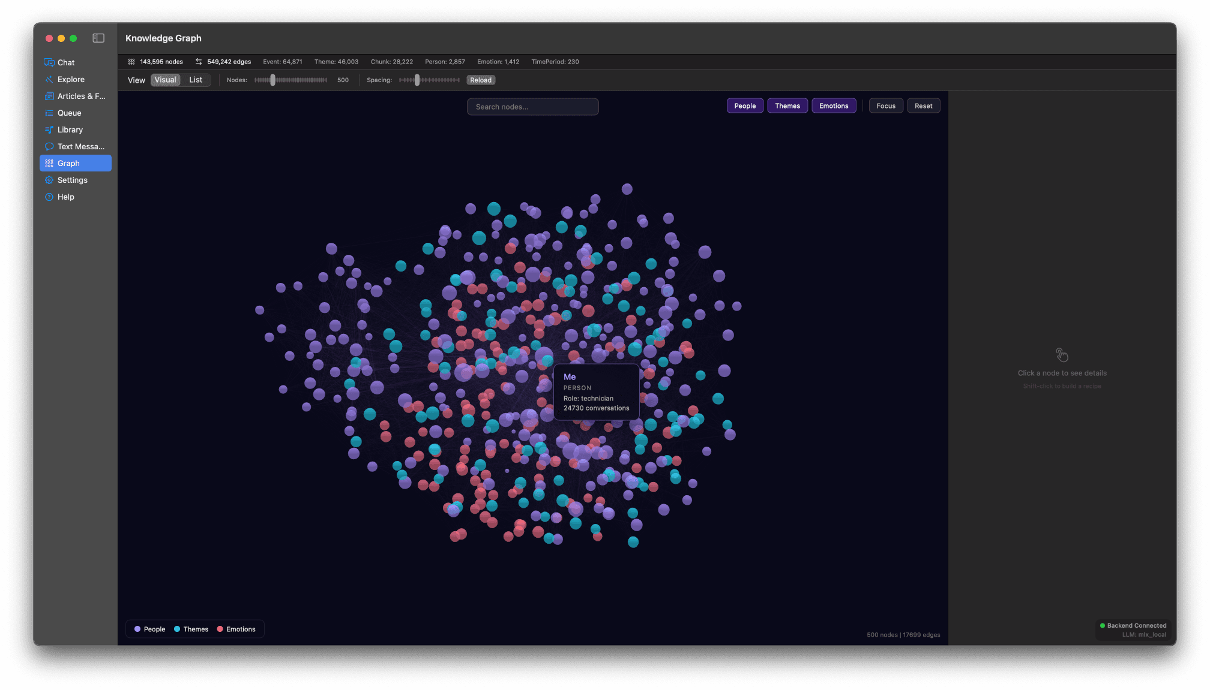Click the 'TimePeriod: 230' stat
Viewport: 1210px width, 690px height.
point(555,62)
